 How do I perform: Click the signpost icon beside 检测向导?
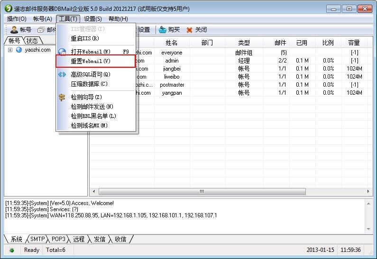pos(62,97)
